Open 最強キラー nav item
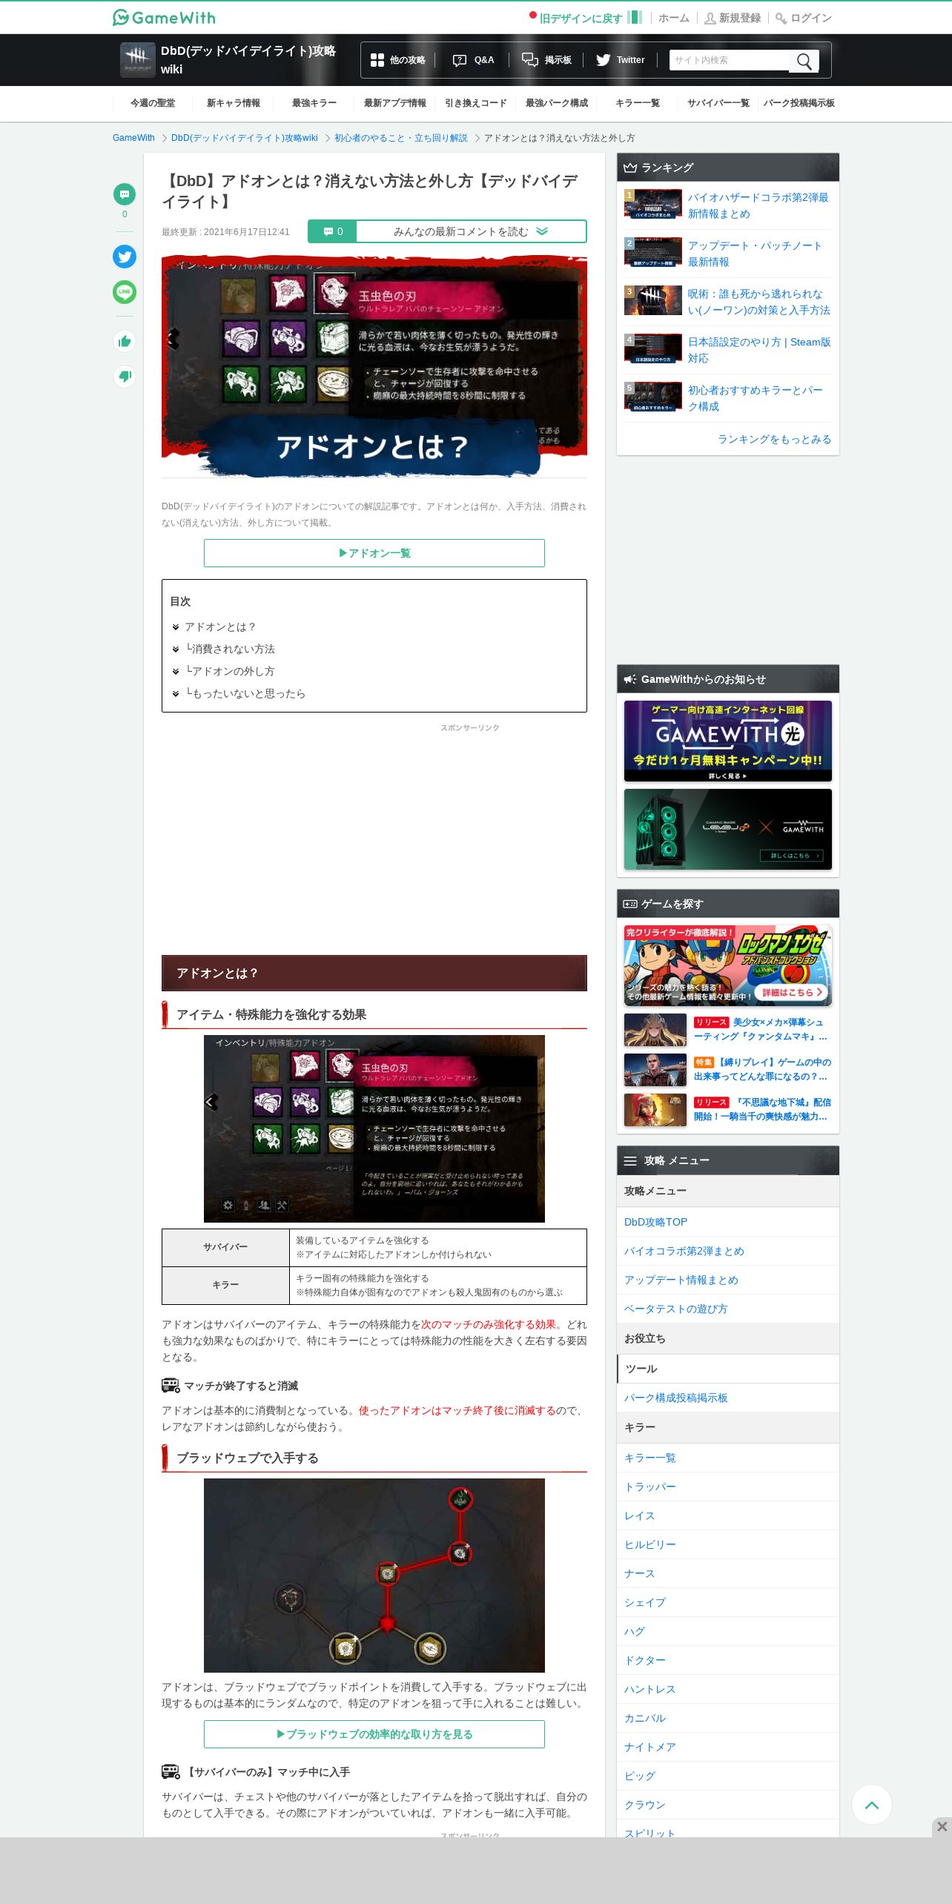Viewport: 952px width, 1904px height. 314,103
